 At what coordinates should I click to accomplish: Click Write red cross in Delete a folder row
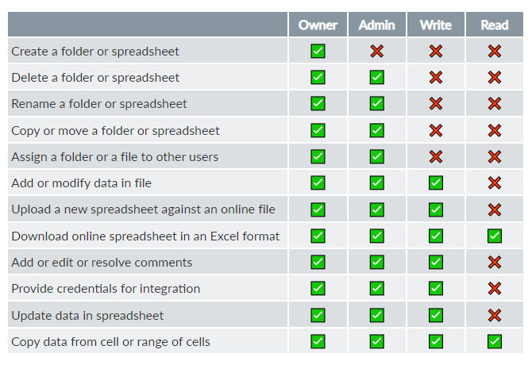tap(436, 77)
